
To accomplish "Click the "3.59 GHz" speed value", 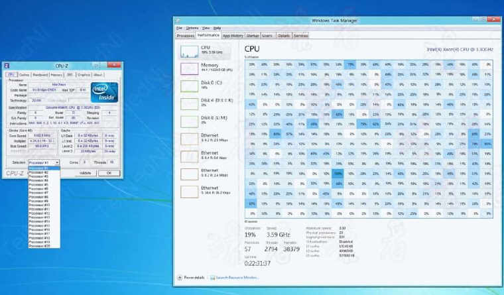I will coord(279,235).
